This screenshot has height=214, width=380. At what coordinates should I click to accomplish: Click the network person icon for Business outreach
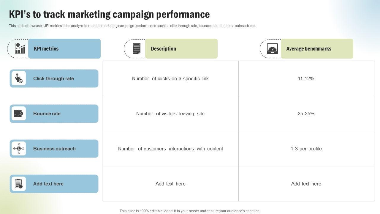[19, 149]
